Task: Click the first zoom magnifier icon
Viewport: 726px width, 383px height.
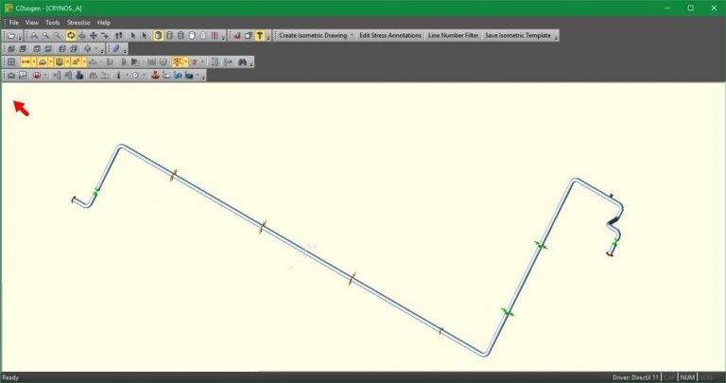Action: (x=34, y=35)
